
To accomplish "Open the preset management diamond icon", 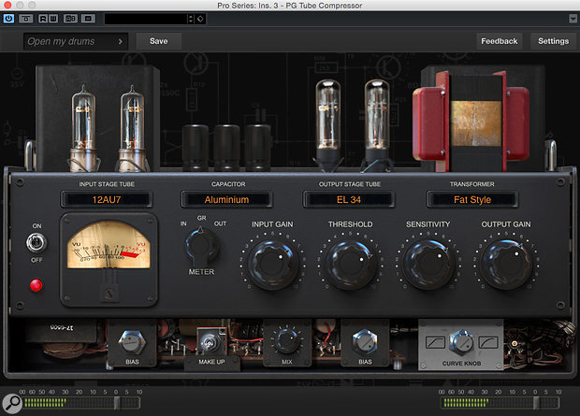I will [x=200, y=19].
